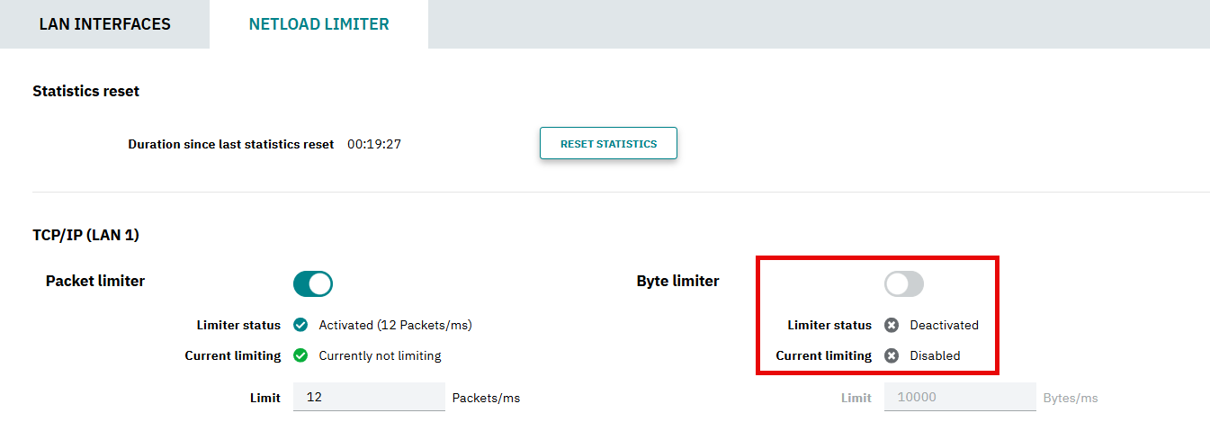Select the Netload Limiter tab
Screen dimensions: 1210x422
[x=318, y=24]
